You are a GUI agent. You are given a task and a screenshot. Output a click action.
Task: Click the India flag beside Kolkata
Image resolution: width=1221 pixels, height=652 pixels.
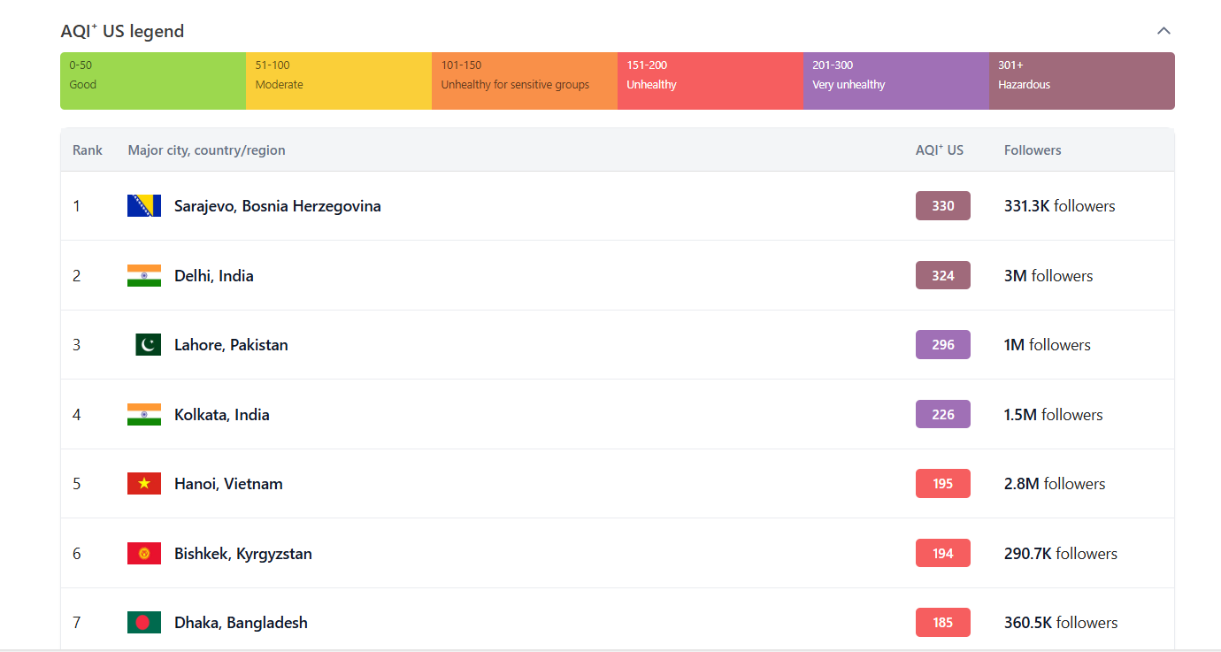coord(143,415)
